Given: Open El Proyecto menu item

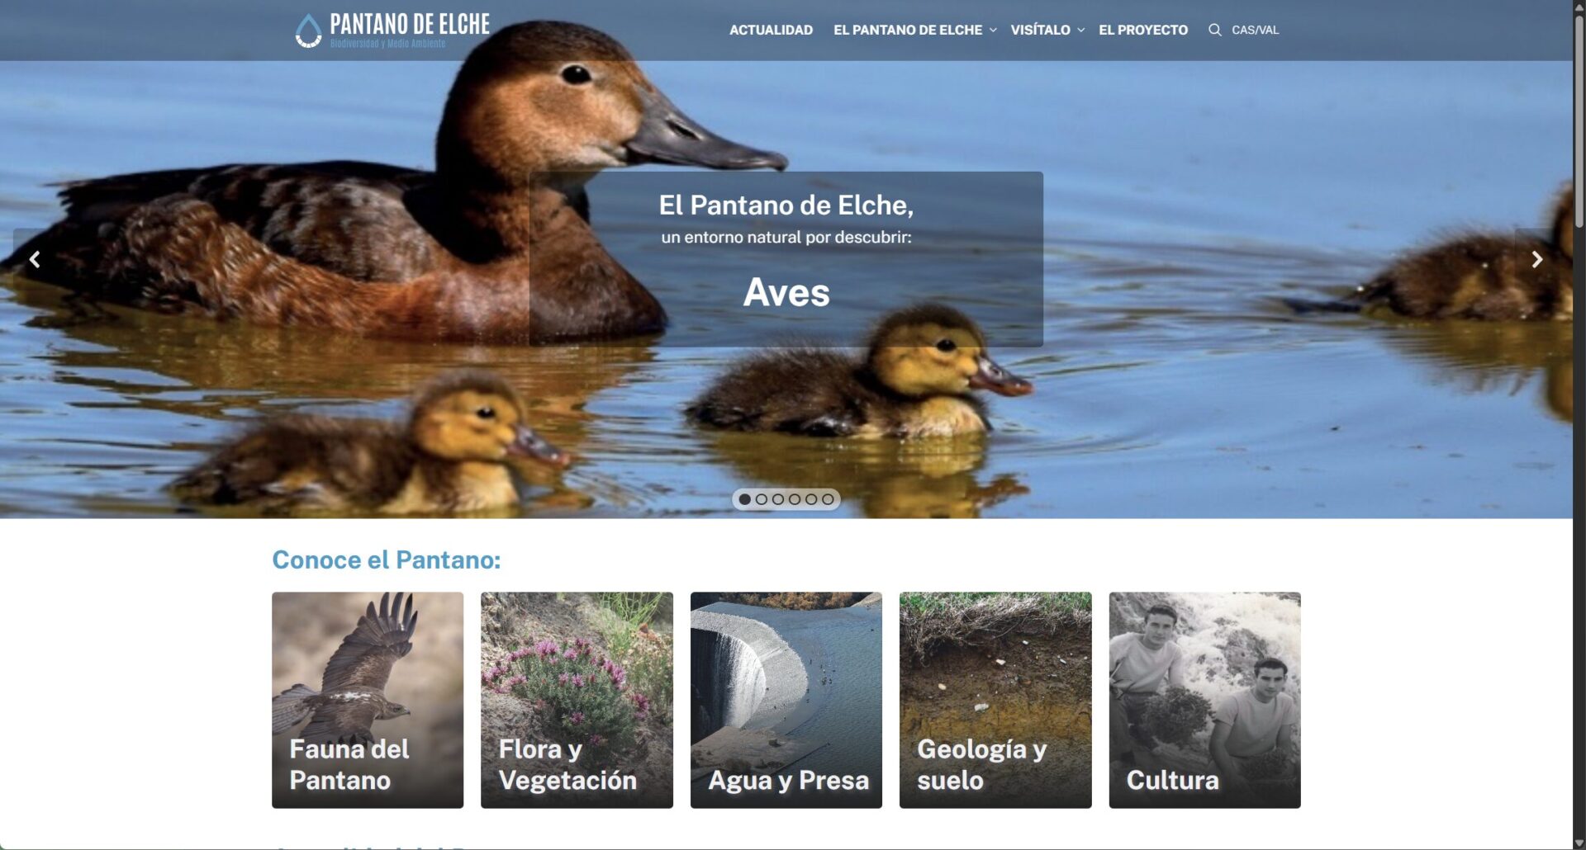Looking at the screenshot, I should click(1143, 30).
